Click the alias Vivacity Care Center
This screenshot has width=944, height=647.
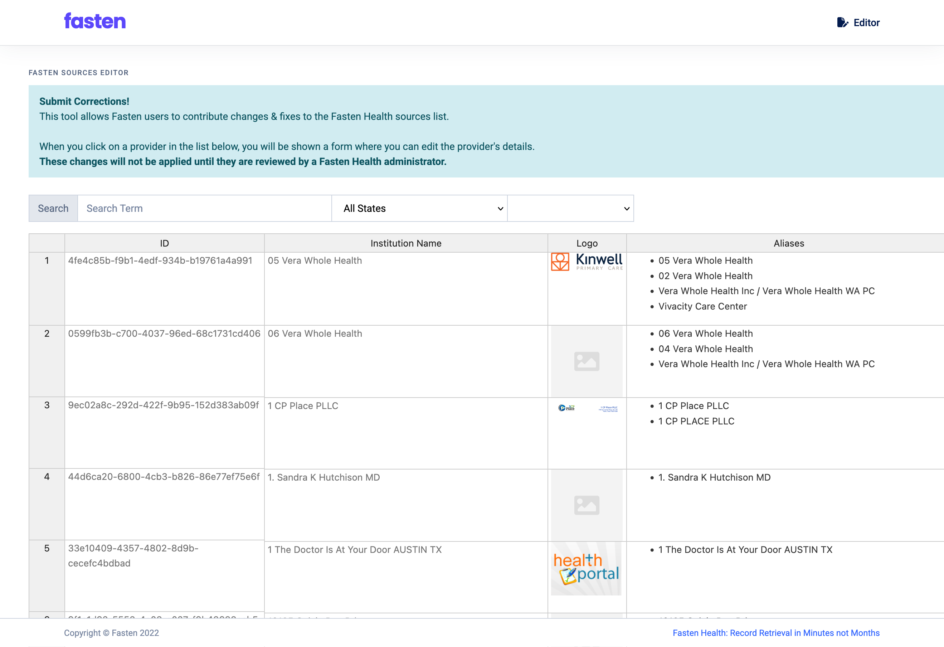pos(702,306)
